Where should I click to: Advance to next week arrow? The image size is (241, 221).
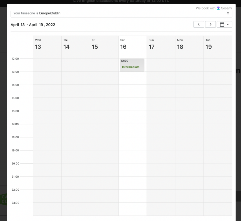tap(210, 24)
